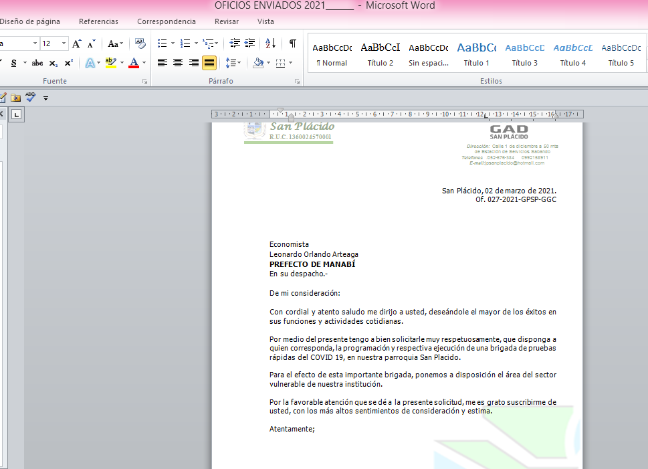
Task: Switch to the Revisar tab
Action: [x=227, y=21]
